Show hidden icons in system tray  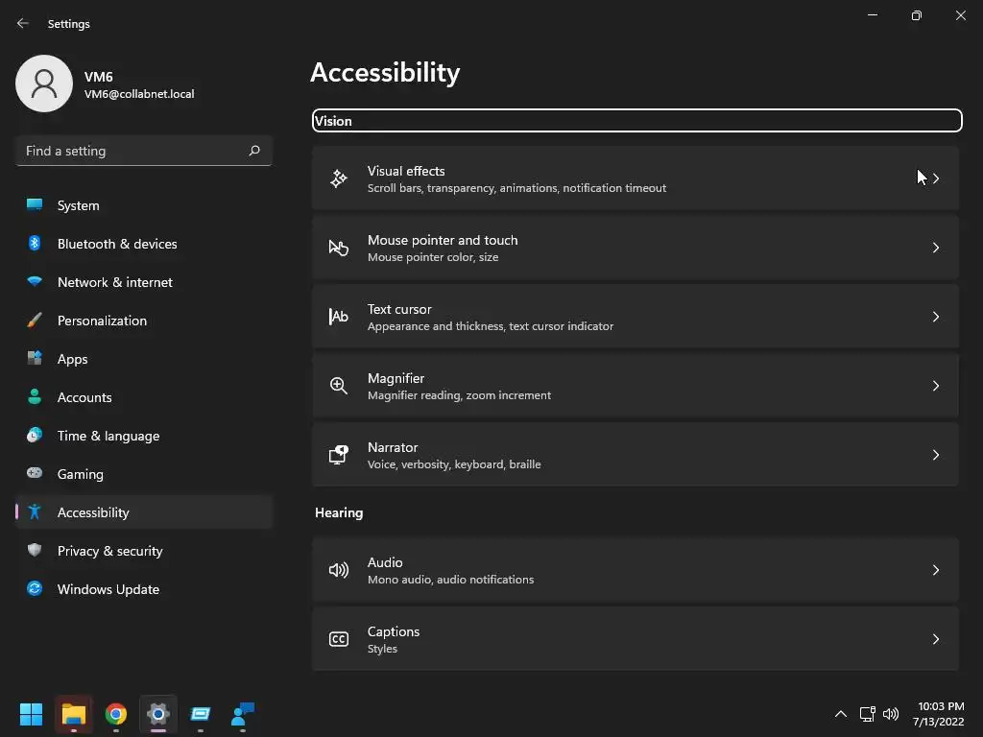tap(841, 714)
